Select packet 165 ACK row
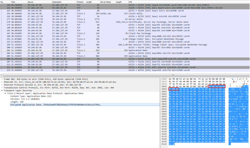 [125, 17]
